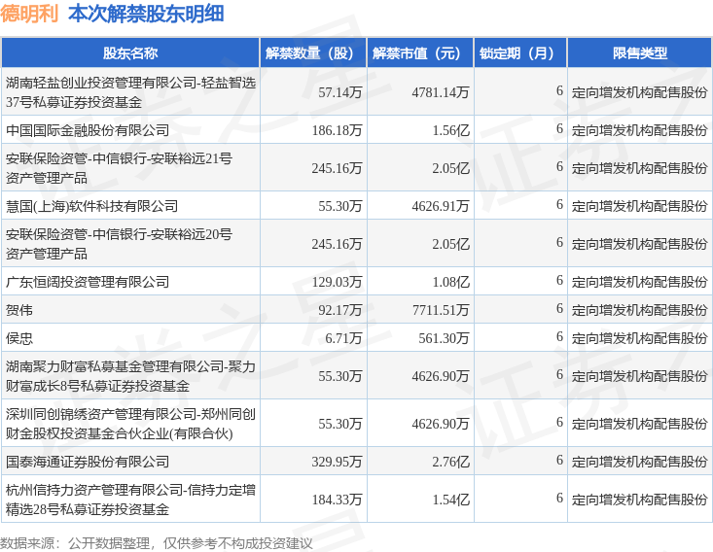Viewport: 713px width, 552px height.
Task: Select shareholder 贺伟
Action: (x=19, y=310)
